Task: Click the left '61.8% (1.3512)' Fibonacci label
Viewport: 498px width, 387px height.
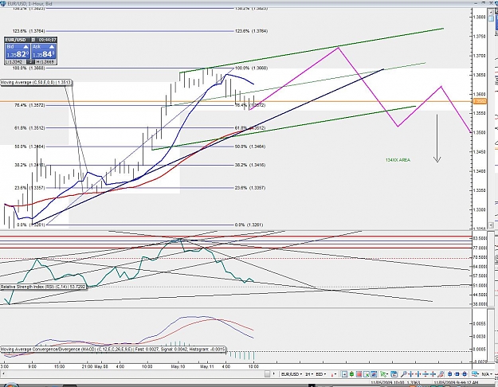Action: [29, 128]
